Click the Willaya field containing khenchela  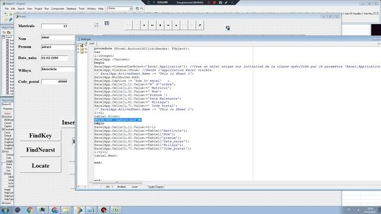[x=58, y=70]
